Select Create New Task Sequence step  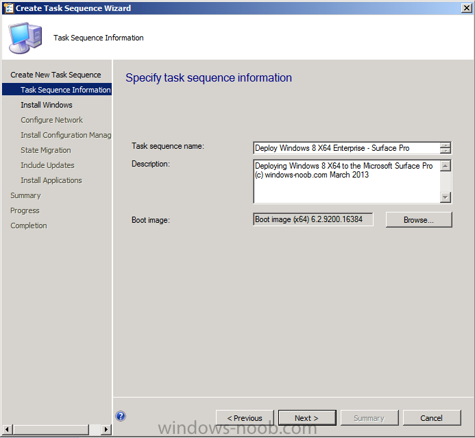pyautogui.click(x=56, y=75)
